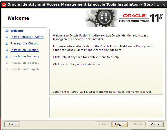Click the 'Click Help at any time' sentence
167x130 pixels.
click(x=86, y=57)
